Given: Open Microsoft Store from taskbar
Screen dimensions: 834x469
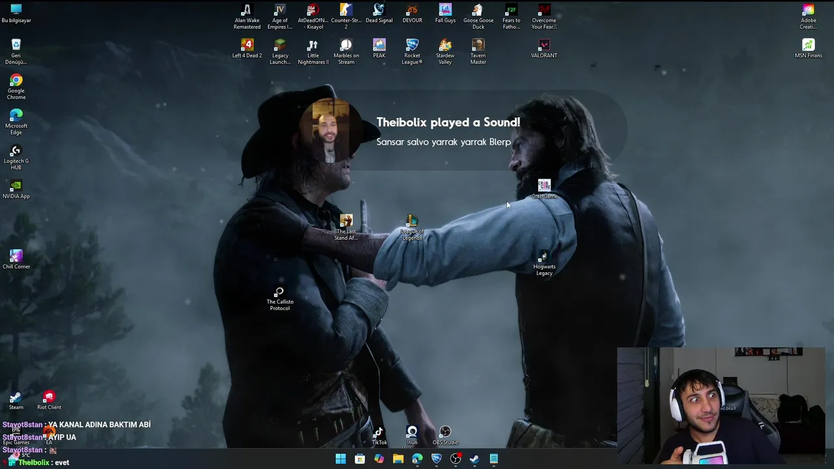Looking at the screenshot, I should point(360,459).
